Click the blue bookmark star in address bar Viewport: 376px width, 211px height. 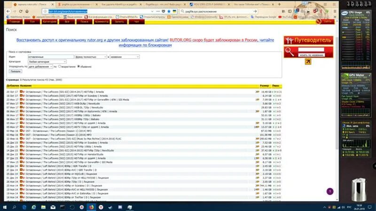click(169, 11)
